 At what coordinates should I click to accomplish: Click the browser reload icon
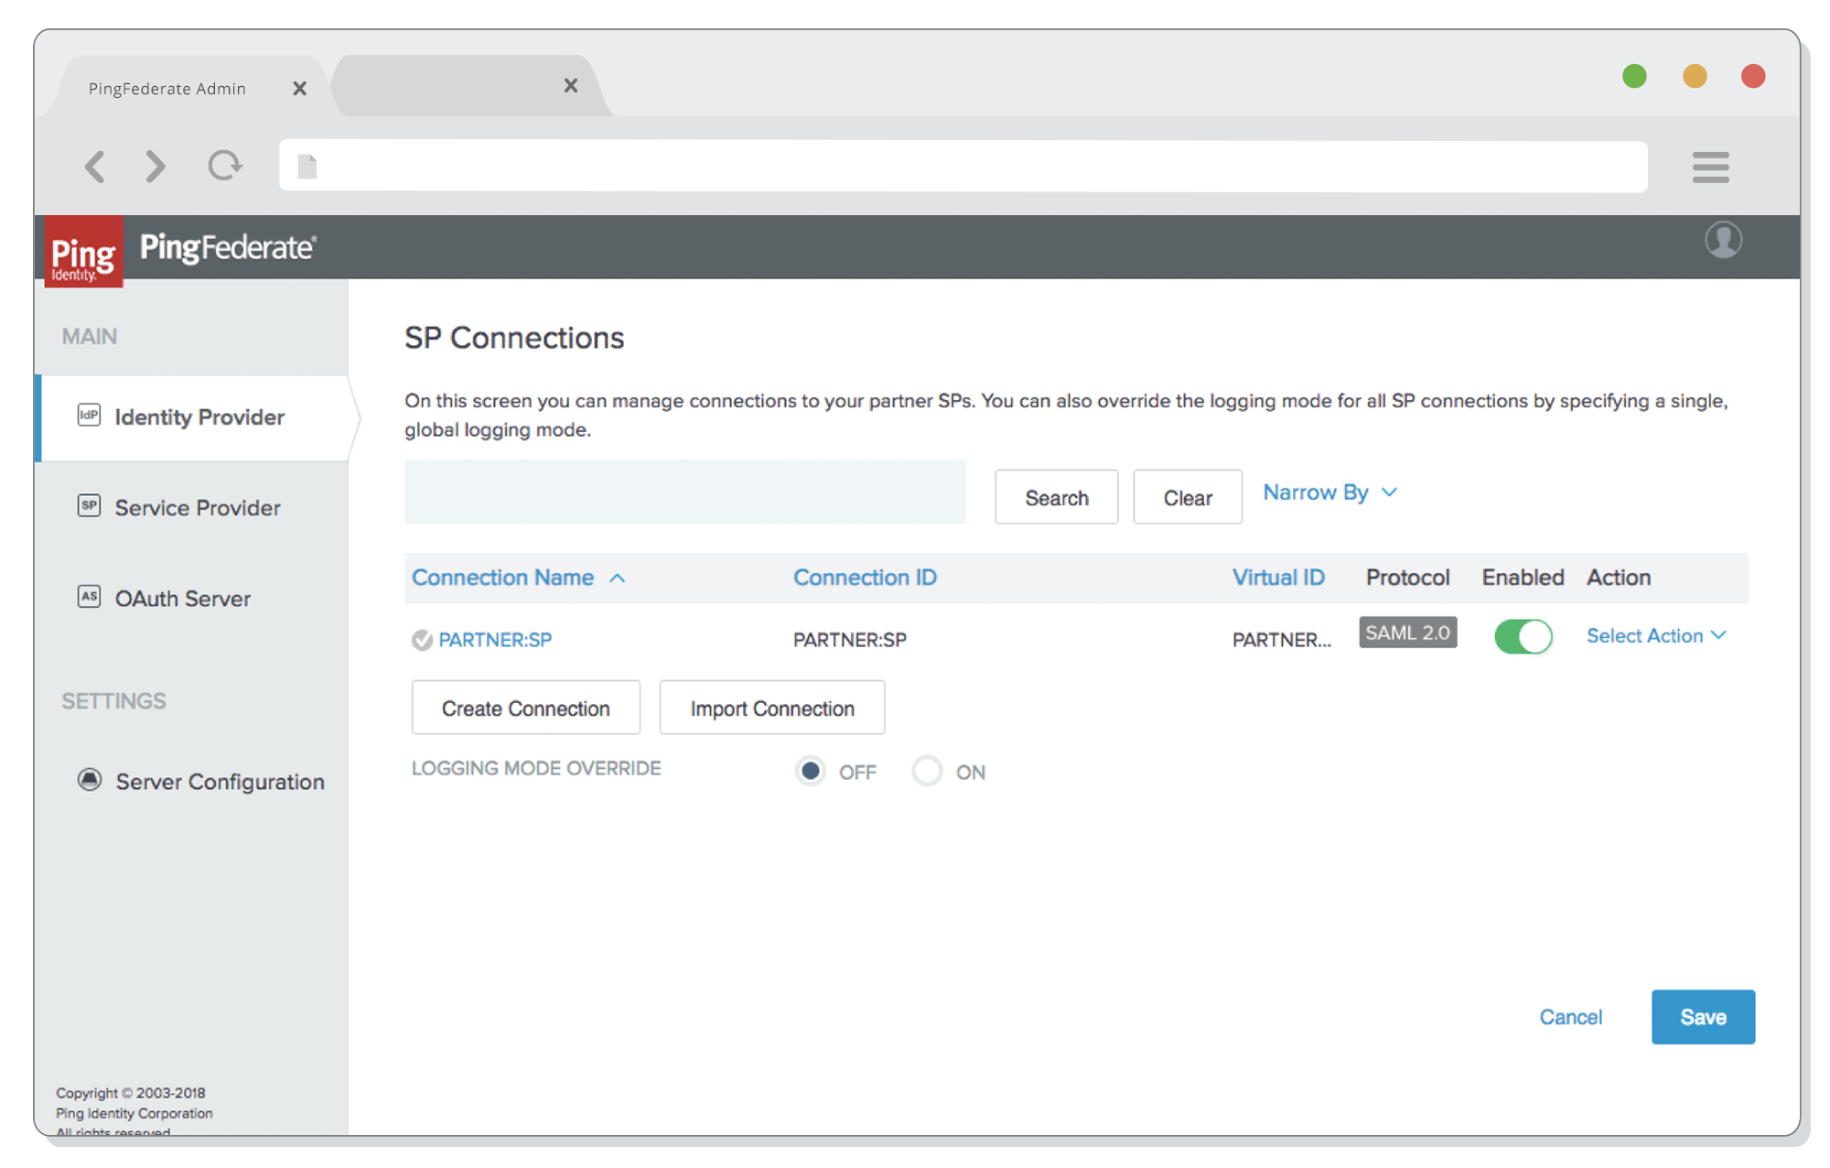click(x=224, y=167)
